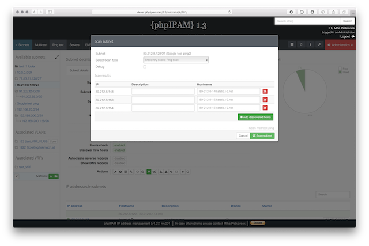Open the Subnets menu item
Viewport: 369px width, 246px height.
point(23,44)
